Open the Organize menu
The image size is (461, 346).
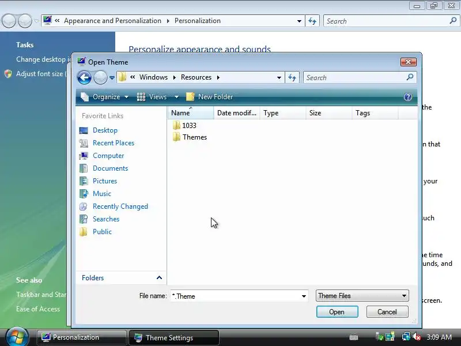(x=105, y=97)
